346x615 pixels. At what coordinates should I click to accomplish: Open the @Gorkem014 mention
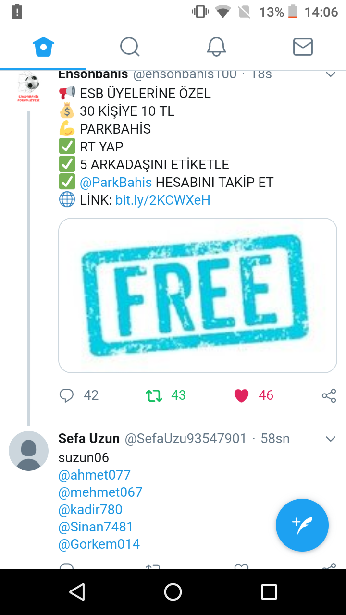(99, 544)
